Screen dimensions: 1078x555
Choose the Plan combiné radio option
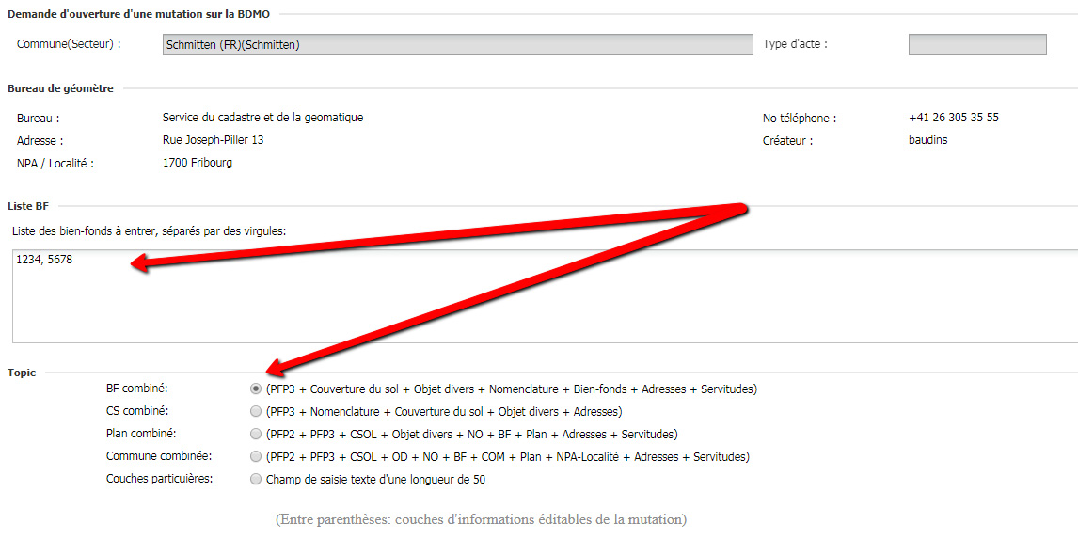coord(256,434)
